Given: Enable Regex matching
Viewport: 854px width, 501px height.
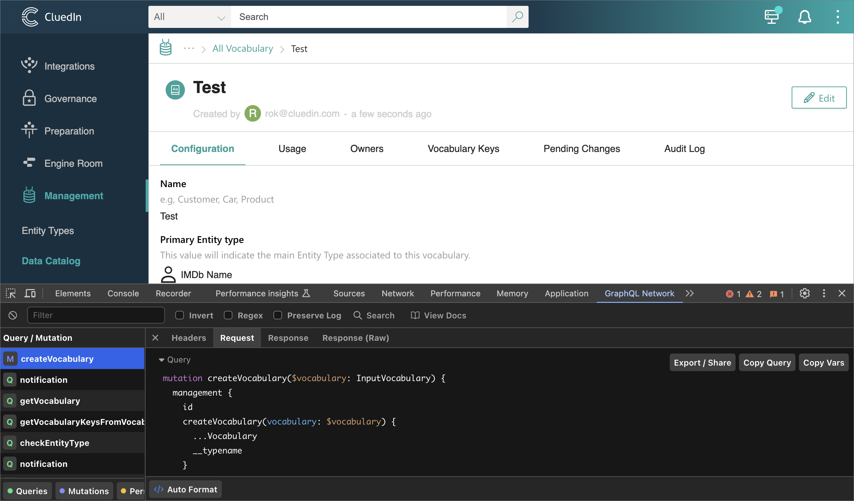Looking at the screenshot, I should coord(228,315).
